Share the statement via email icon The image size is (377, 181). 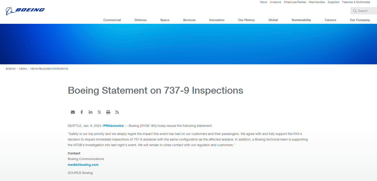tap(73, 112)
